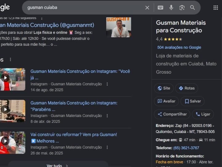Open more options for the 14 de ago. video result

107,84
